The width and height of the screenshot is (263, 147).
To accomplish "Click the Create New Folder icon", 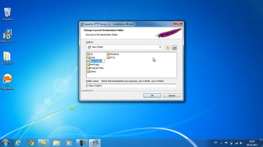I will click(x=174, y=48).
